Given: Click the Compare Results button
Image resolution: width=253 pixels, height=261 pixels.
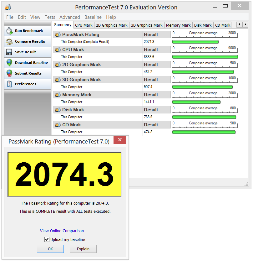Looking at the screenshot, I should pos(28,41).
